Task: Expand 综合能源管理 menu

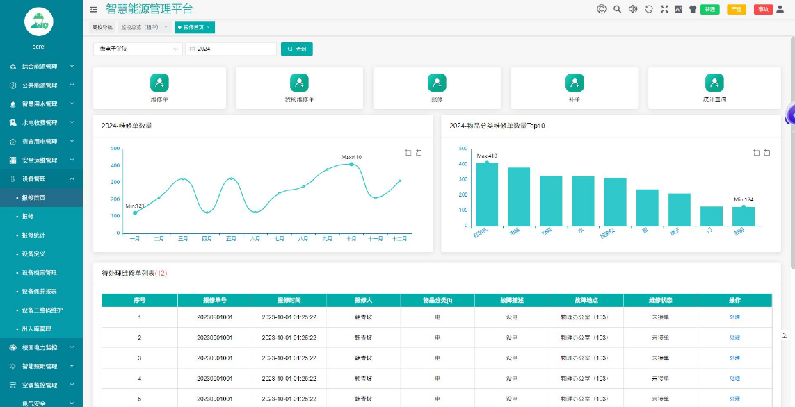Action: pos(41,66)
